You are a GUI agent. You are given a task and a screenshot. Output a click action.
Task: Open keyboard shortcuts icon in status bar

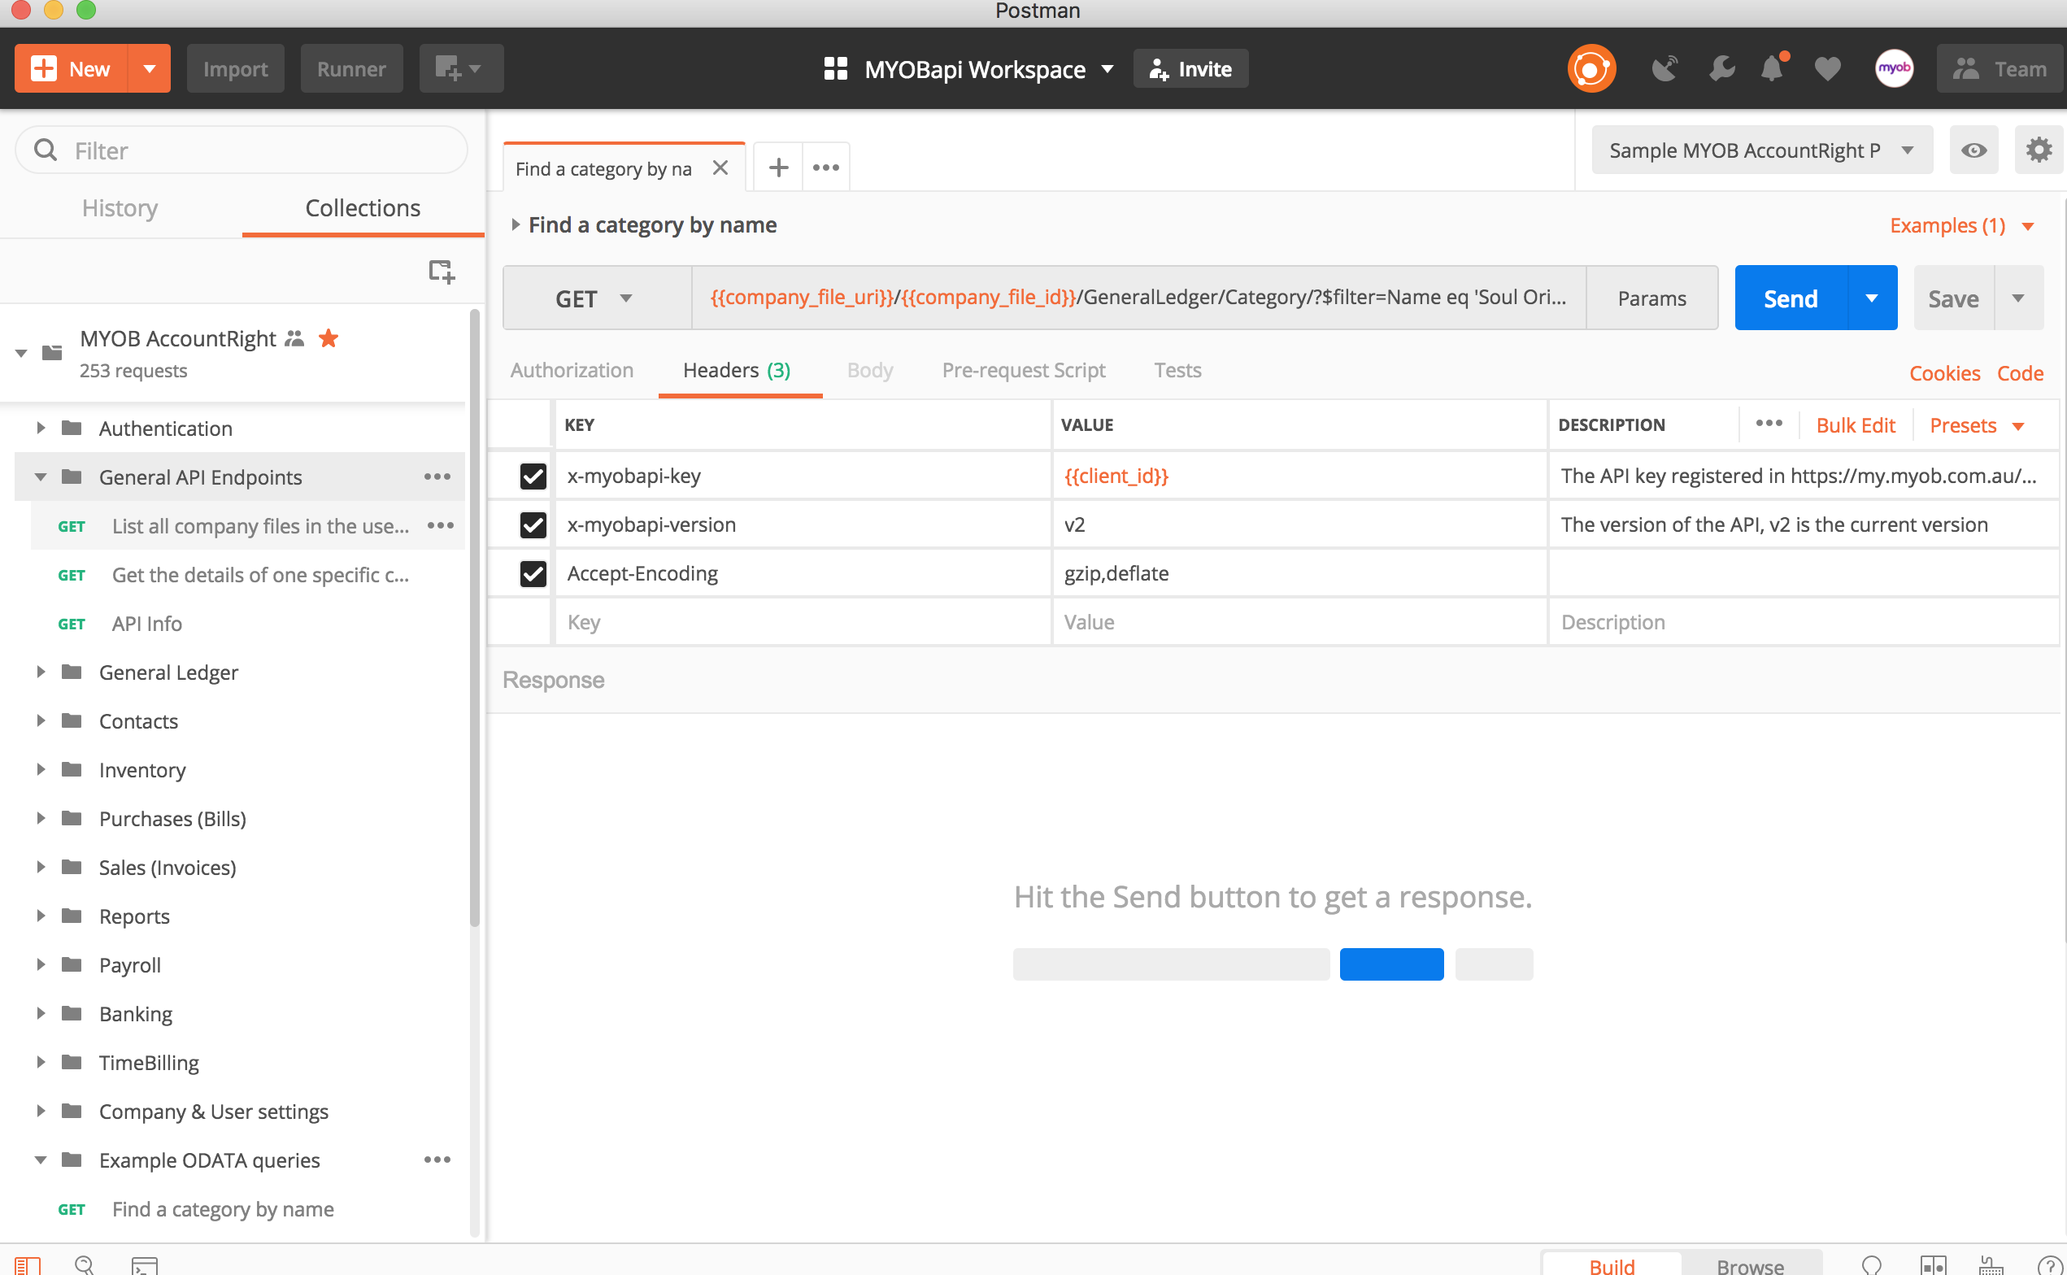1991,1265
